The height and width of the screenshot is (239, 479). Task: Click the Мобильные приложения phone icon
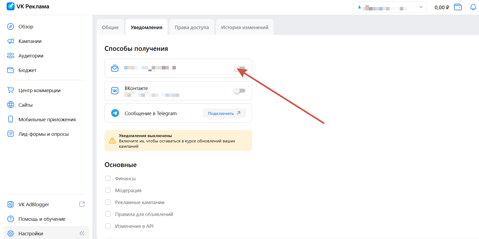click(x=11, y=119)
